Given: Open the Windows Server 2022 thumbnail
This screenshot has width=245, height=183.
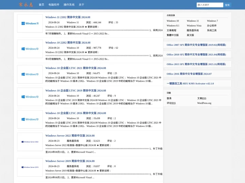Looking at the screenshot, I should [x=30, y=142].
